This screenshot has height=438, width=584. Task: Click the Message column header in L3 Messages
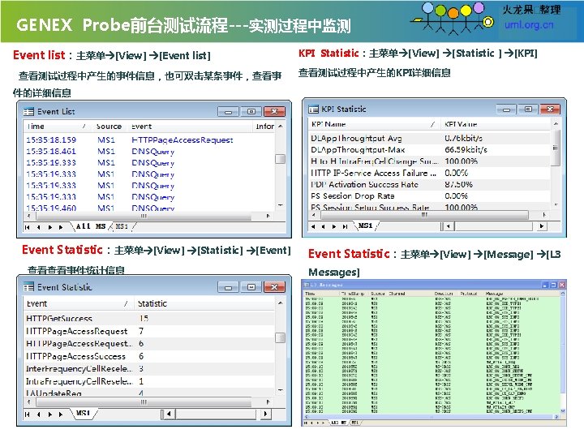[494, 294]
